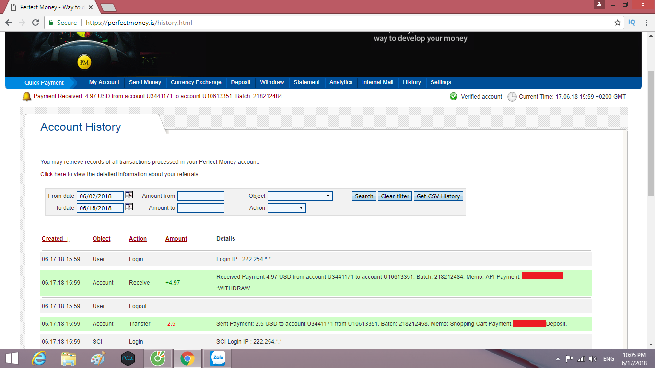
Task: Reload the page with the refresh icon
Action: click(x=35, y=23)
